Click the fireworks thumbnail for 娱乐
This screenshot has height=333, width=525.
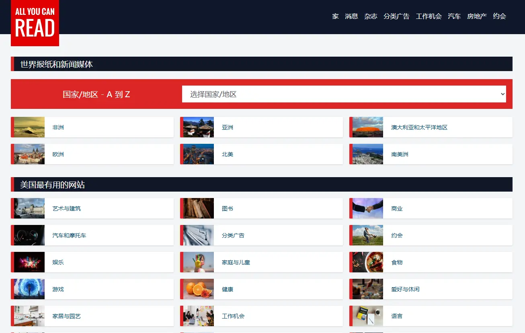(29, 262)
